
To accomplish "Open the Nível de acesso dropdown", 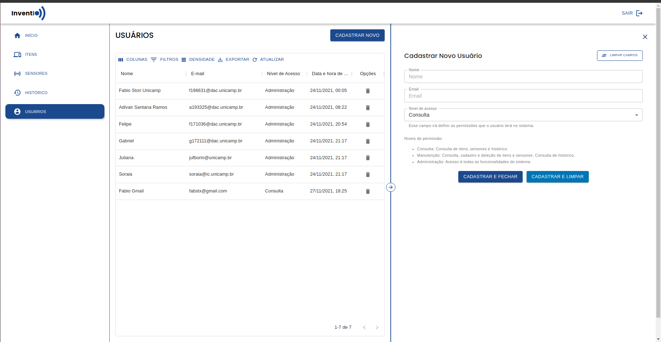I will (637, 115).
